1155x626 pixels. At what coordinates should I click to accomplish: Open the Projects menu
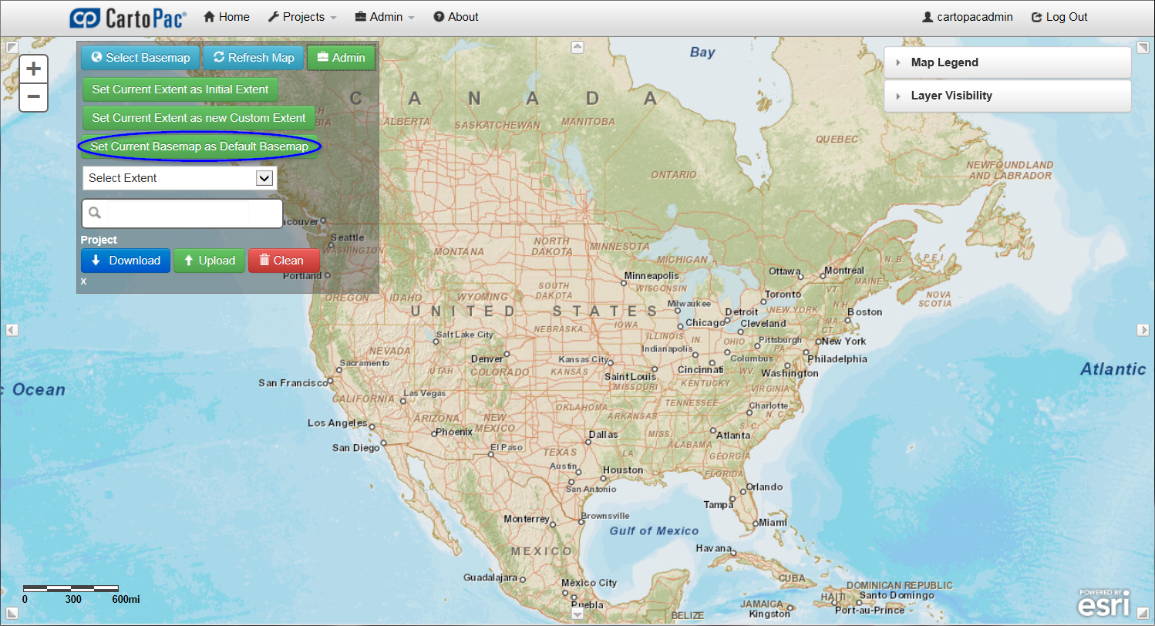(301, 16)
